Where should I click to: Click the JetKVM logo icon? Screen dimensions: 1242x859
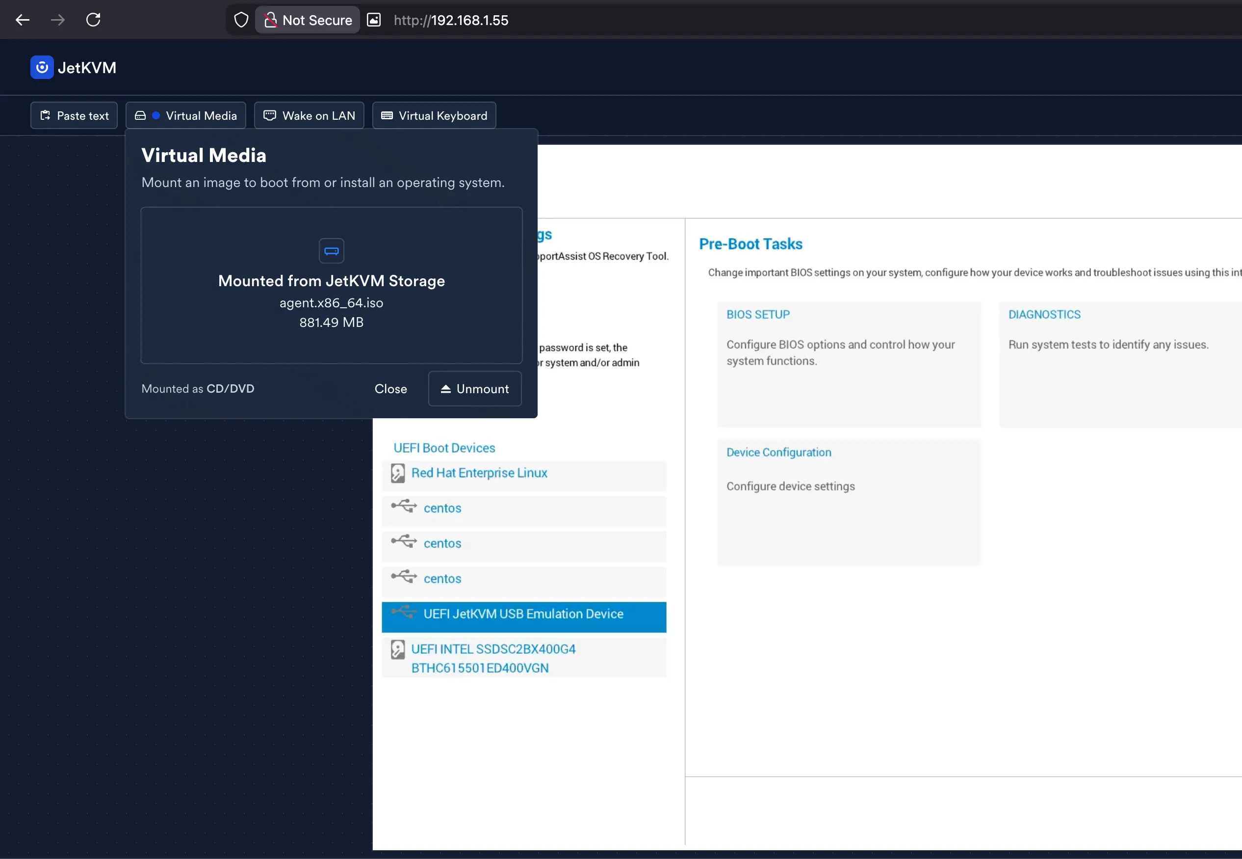(42, 67)
